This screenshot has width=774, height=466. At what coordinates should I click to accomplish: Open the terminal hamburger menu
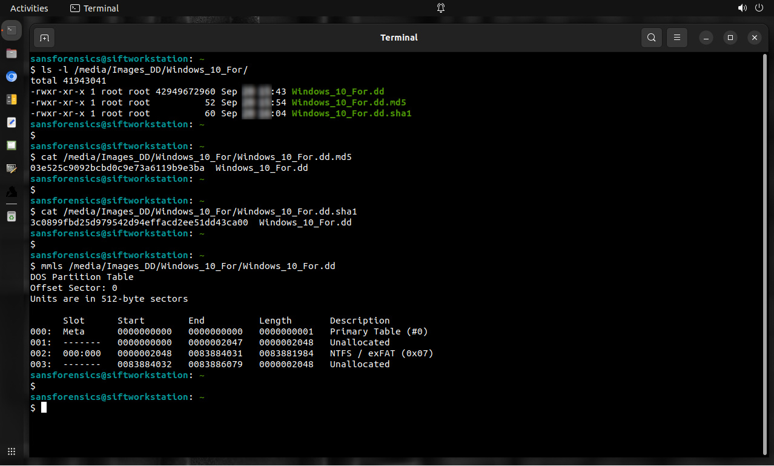[x=678, y=38]
